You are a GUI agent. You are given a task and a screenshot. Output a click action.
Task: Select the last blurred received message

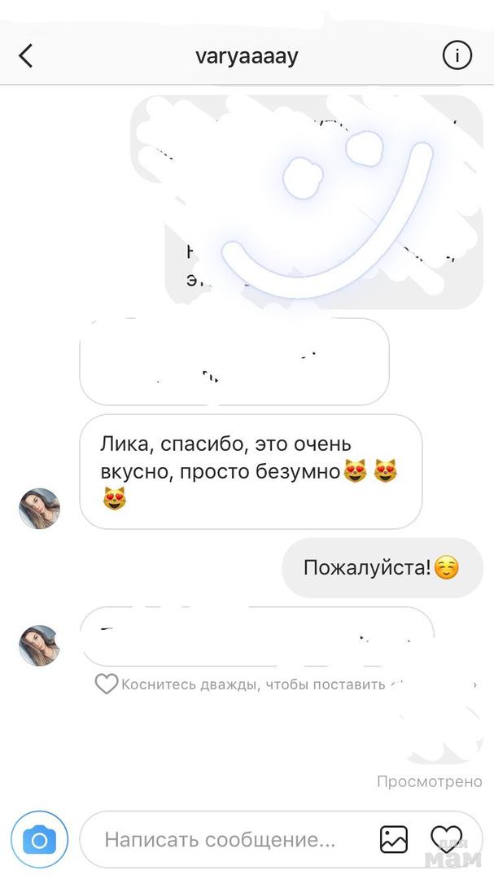(x=257, y=636)
